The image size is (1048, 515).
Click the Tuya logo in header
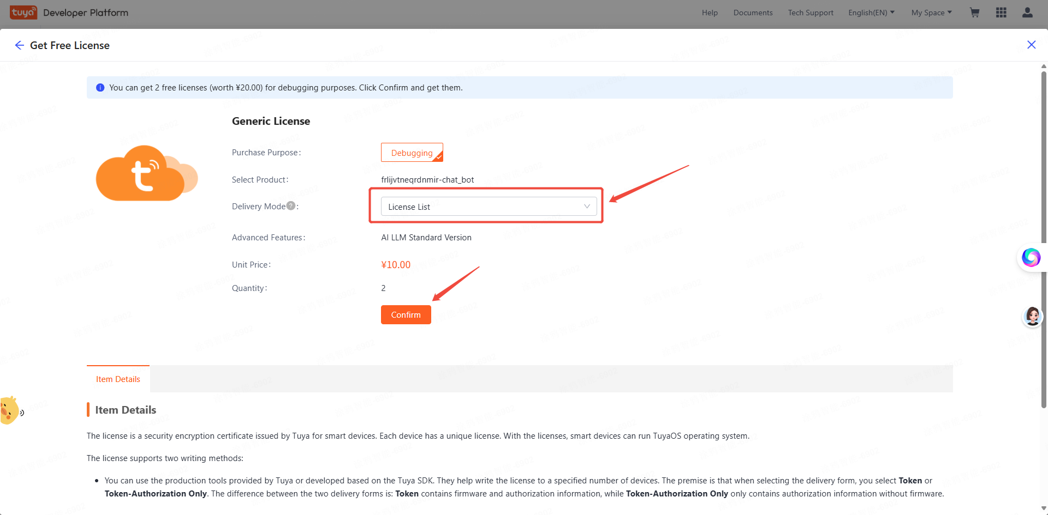(x=23, y=13)
